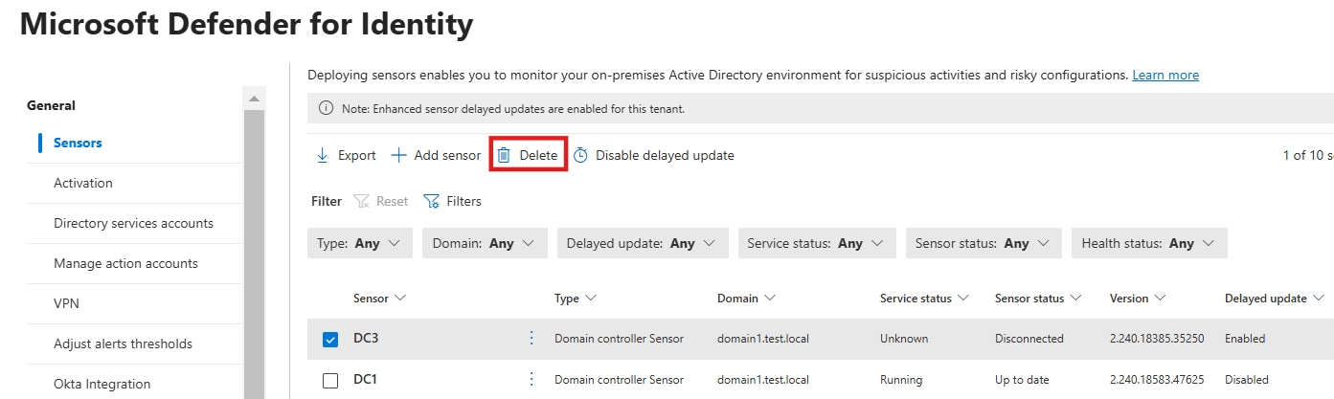Click the sidebar scrollbar up arrow
This screenshot has height=399, width=1334.
pyautogui.click(x=254, y=99)
